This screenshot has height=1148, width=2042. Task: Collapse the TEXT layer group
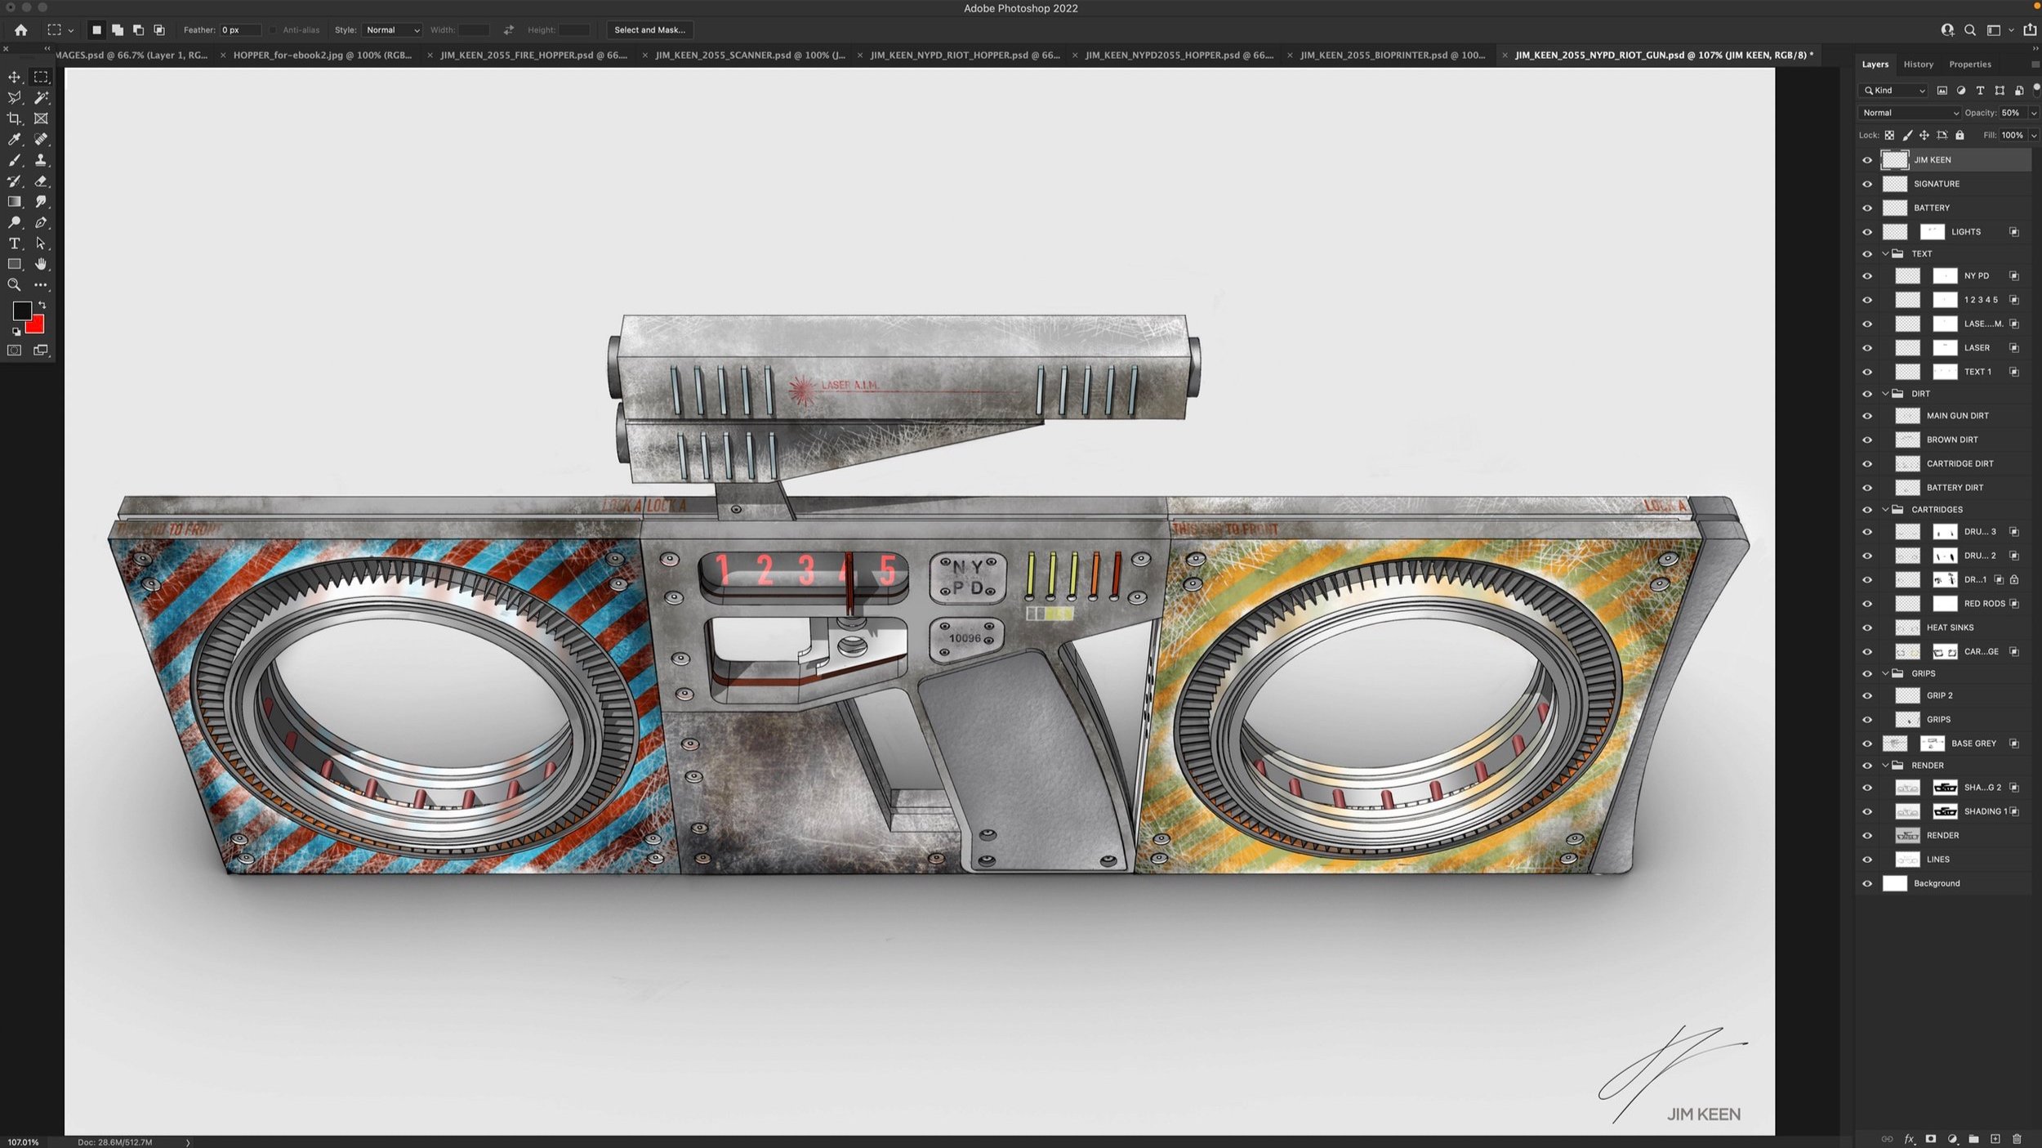(x=1885, y=254)
